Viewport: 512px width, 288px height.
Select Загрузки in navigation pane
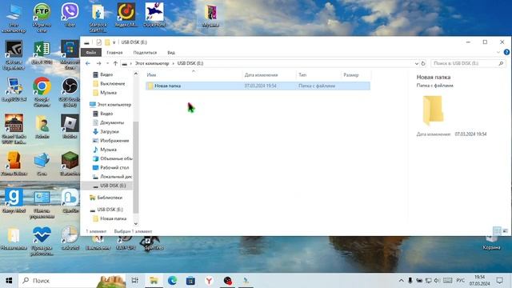pos(110,131)
